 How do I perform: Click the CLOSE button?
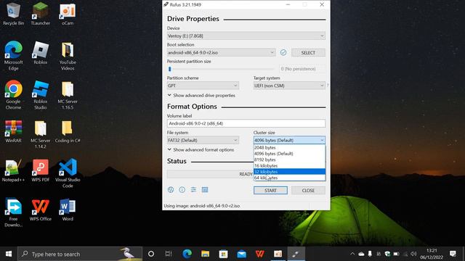pos(308,190)
